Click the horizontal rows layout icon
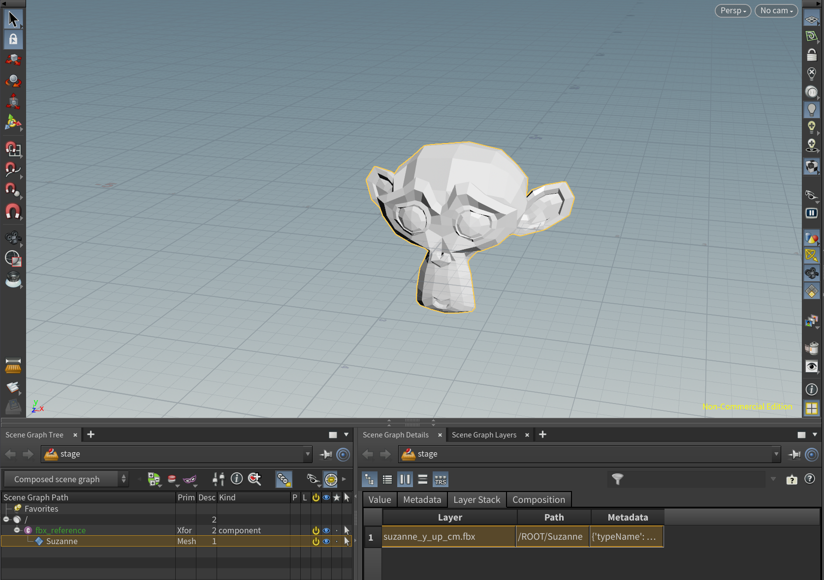The image size is (824, 580). click(x=423, y=479)
